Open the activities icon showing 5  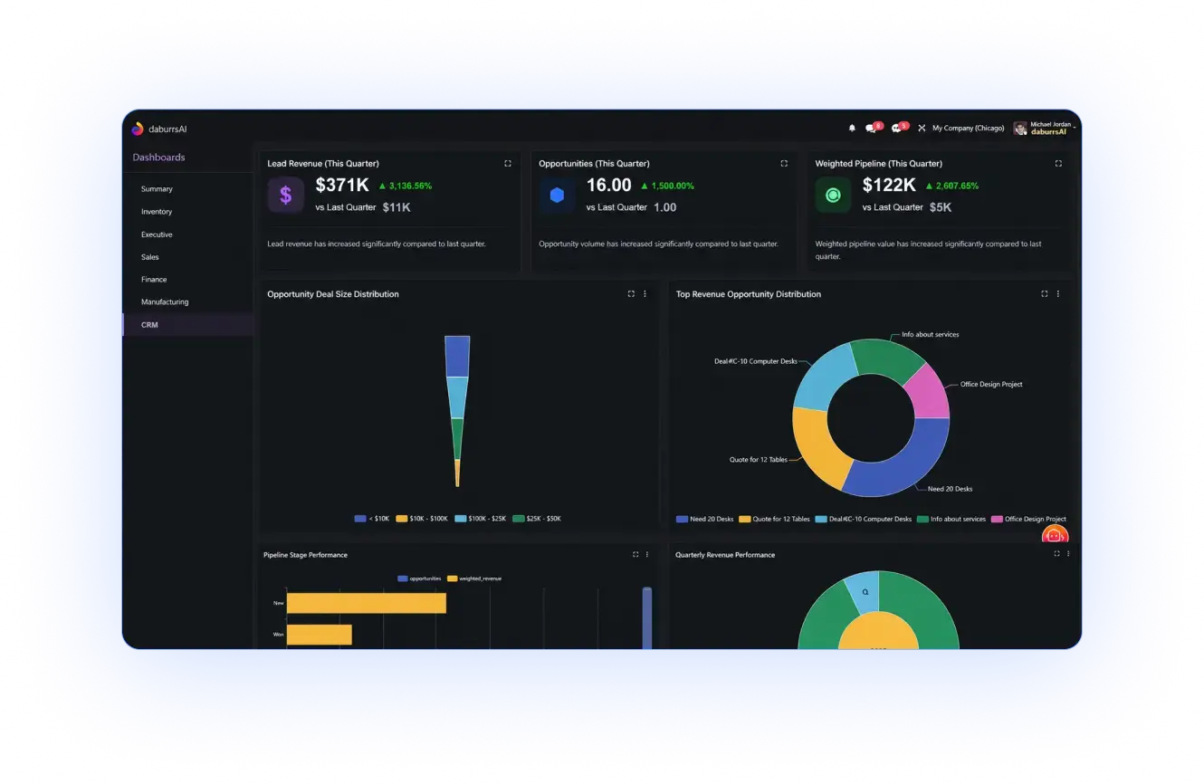[x=899, y=128]
